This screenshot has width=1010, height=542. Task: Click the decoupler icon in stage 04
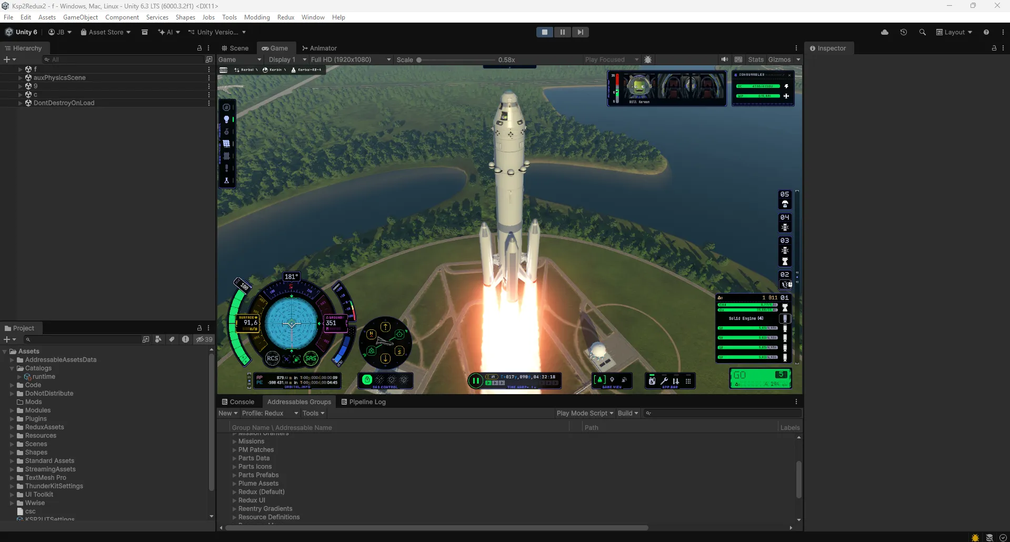[x=785, y=227]
